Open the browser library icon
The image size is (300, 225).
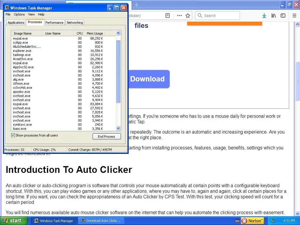click(274, 16)
